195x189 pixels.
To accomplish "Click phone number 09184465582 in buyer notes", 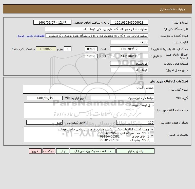I will tap(110, 136).
